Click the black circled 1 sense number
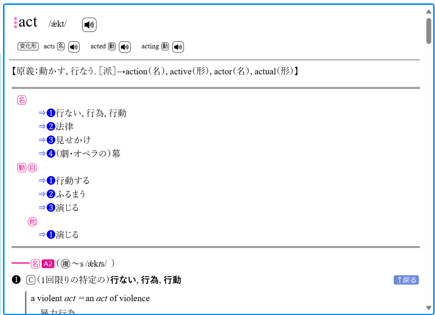The height and width of the screenshot is (315, 435). click(x=17, y=280)
